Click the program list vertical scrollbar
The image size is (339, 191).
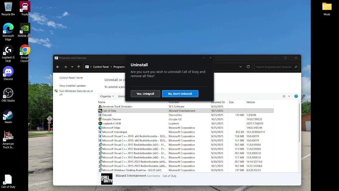(300, 123)
